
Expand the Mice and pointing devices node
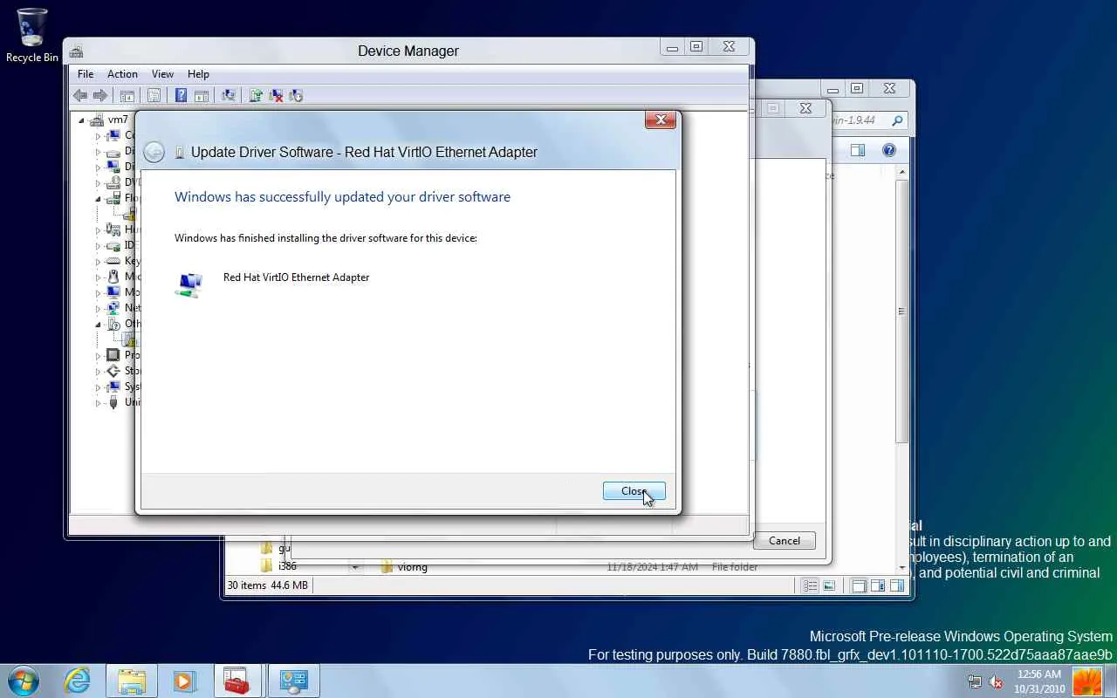pos(98,277)
